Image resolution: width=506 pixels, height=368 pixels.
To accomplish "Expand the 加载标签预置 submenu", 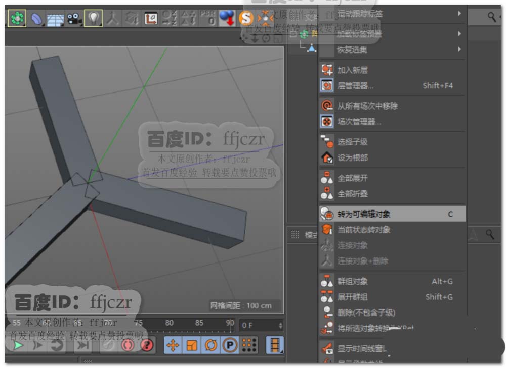I will pyautogui.click(x=393, y=34).
